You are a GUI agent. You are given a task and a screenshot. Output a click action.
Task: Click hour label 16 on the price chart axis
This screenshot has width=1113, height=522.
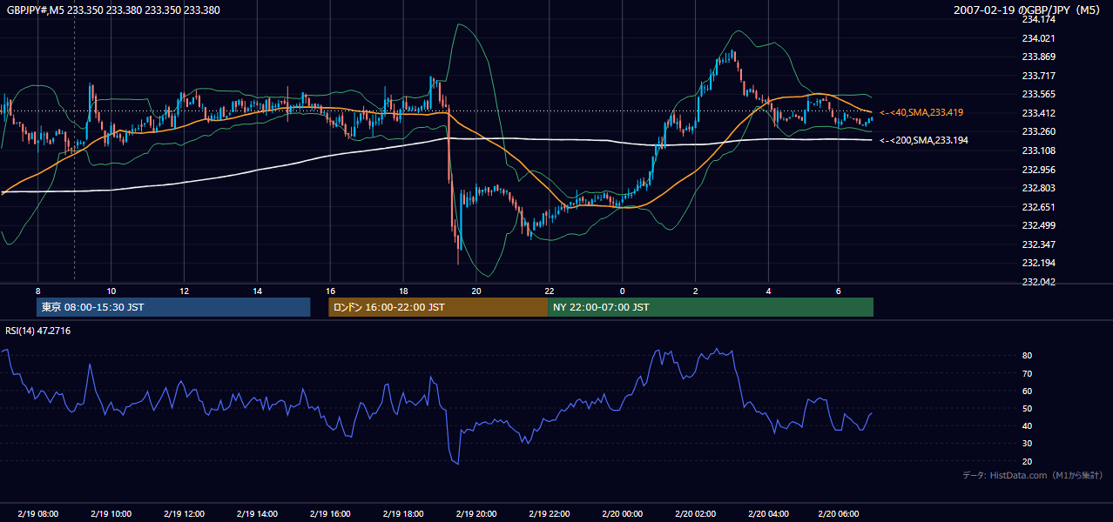(330, 290)
